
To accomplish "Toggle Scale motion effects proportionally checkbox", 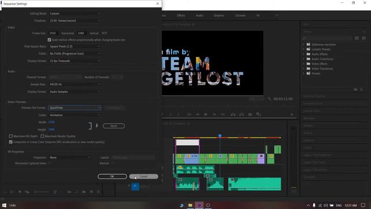I will [49, 40].
